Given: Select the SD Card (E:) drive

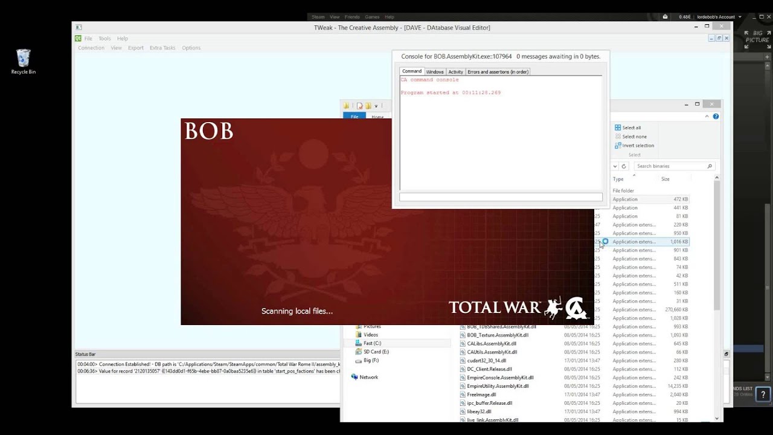Looking at the screenshot, I should [376, 352].
